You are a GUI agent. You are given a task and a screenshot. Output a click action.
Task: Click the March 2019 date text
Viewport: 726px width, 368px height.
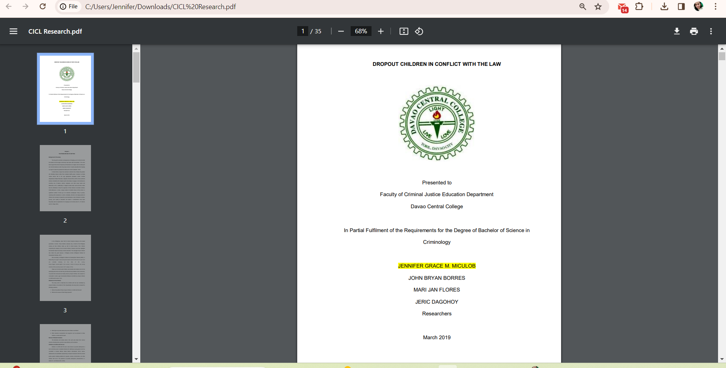point(437,337)
